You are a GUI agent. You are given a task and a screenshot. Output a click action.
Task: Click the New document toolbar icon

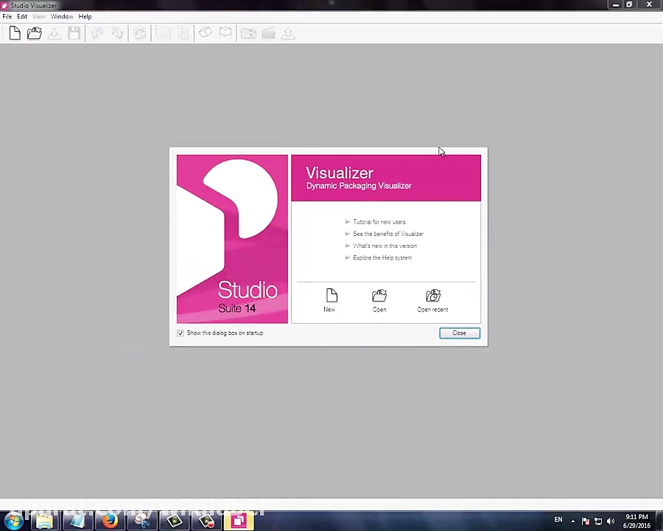[x=15, y=33]
